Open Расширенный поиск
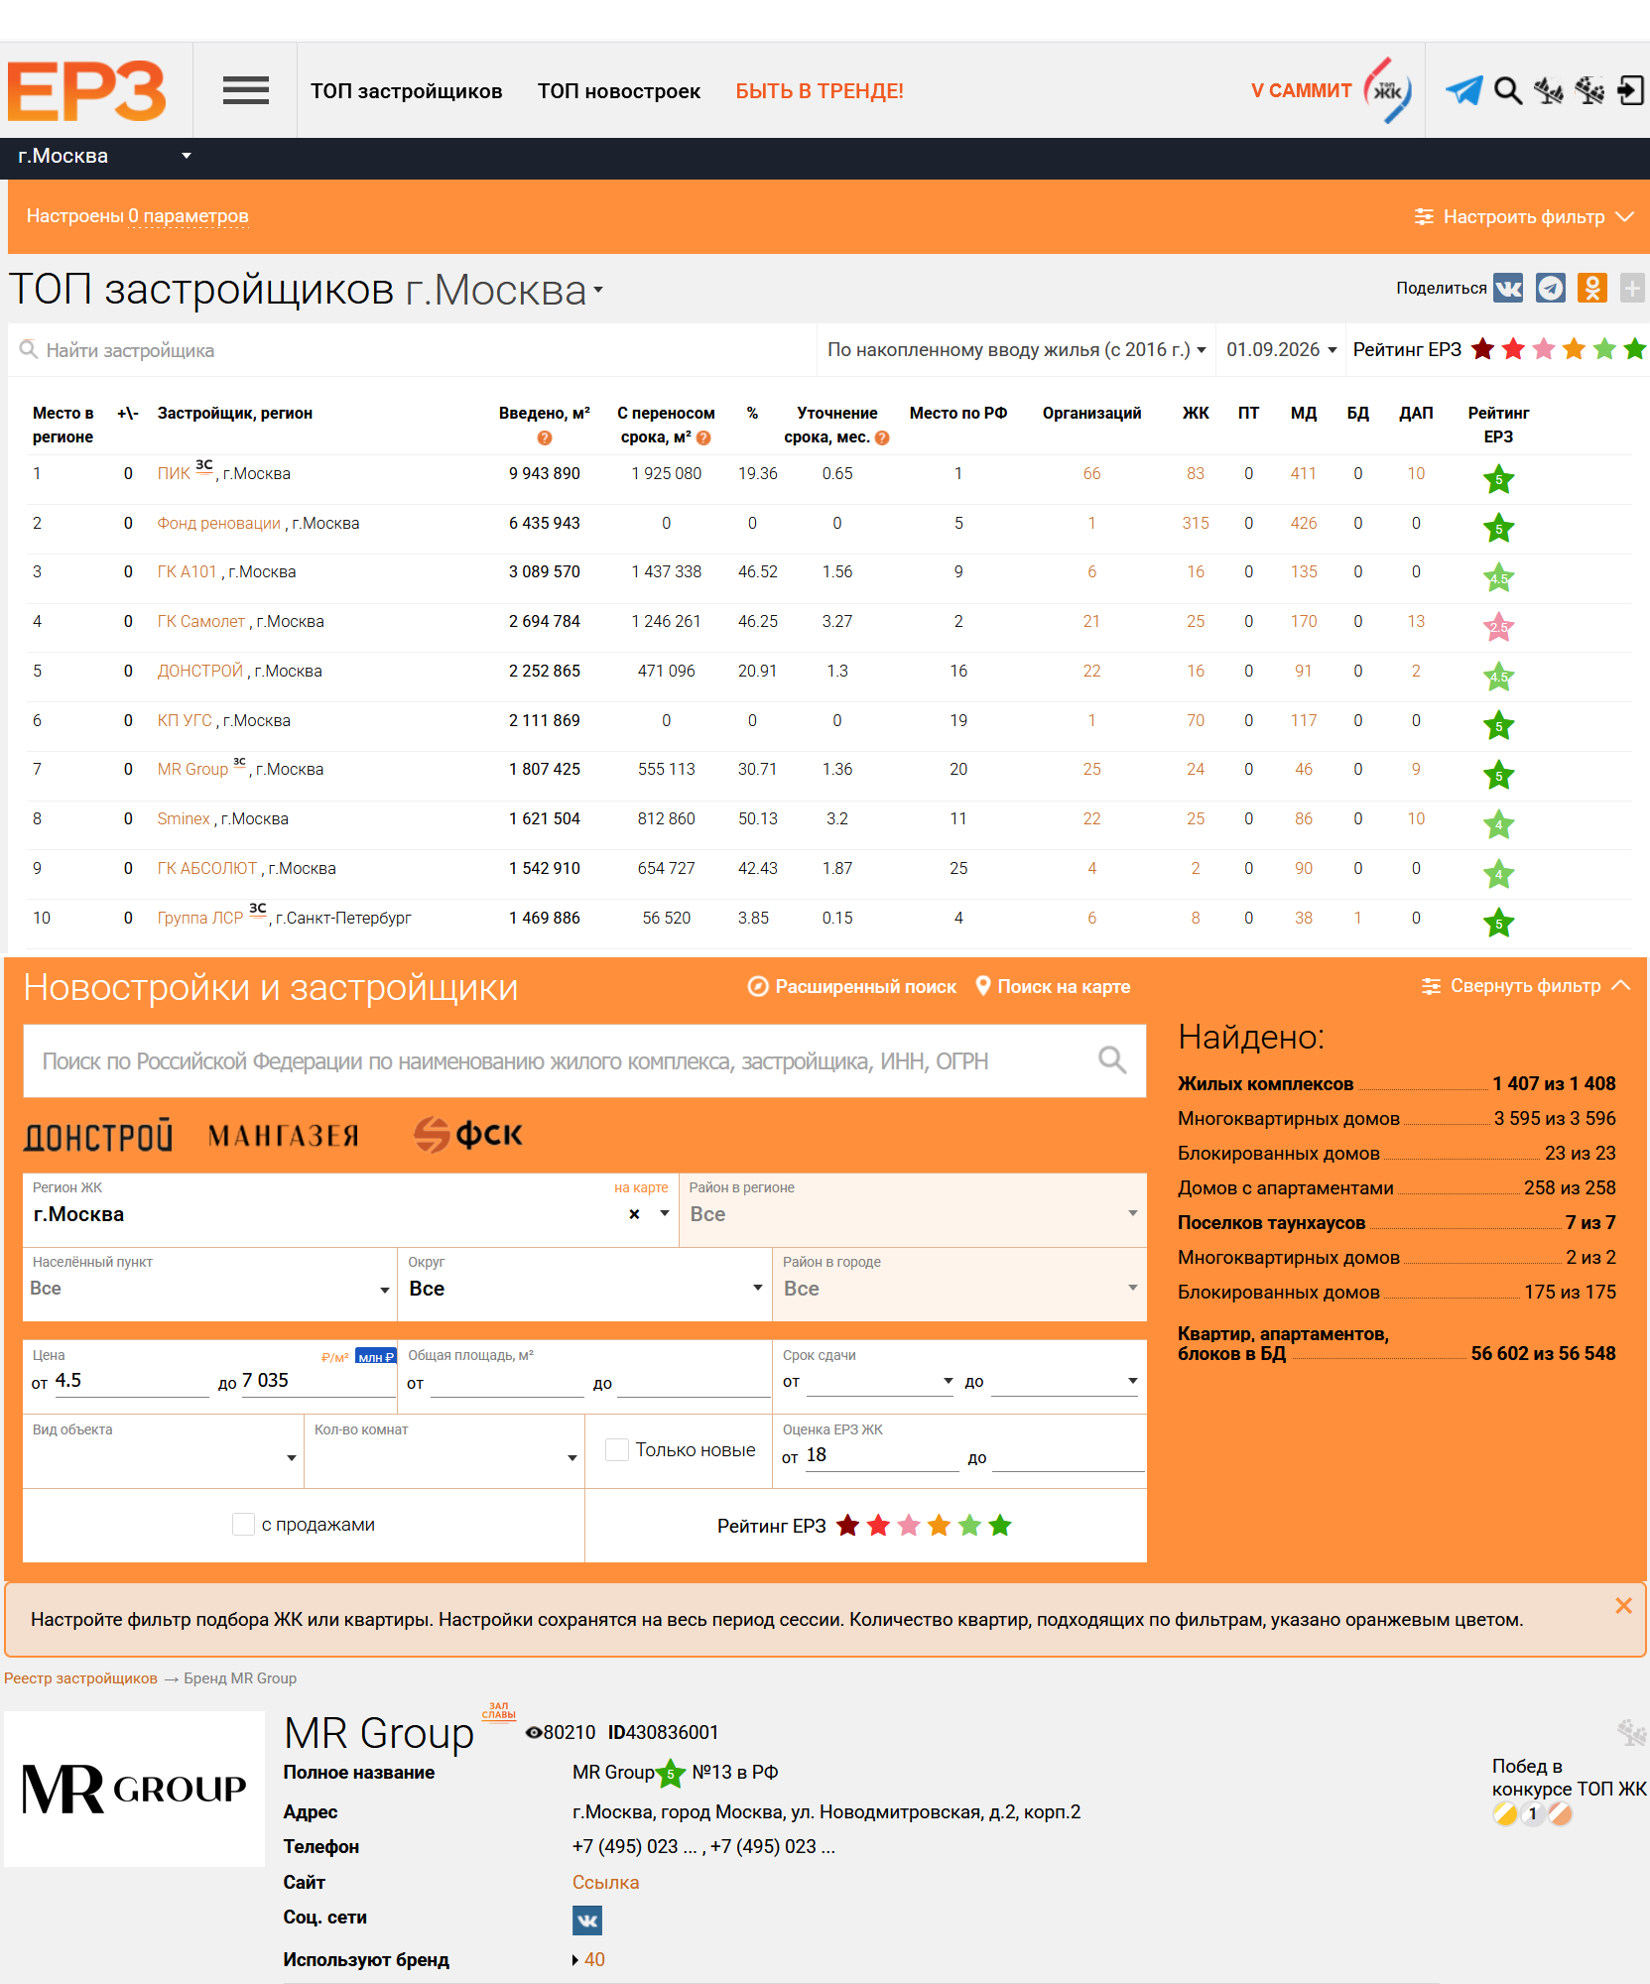This screenshot has height=1984, width=1650. (x=853, y=986)
